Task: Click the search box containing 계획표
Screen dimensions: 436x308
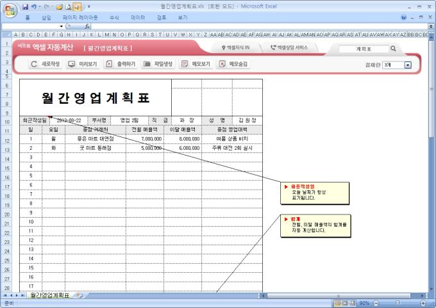Action: tap(364, 49)
